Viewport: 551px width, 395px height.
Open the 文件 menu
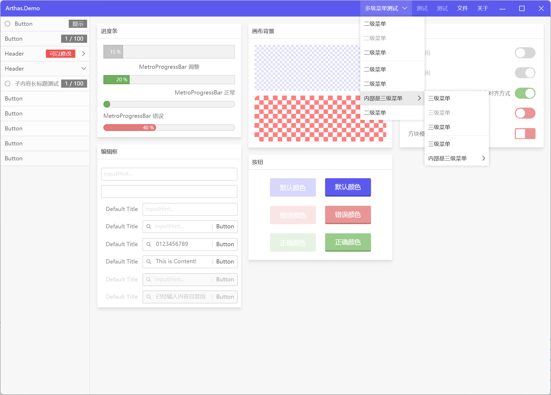point(462,8)
